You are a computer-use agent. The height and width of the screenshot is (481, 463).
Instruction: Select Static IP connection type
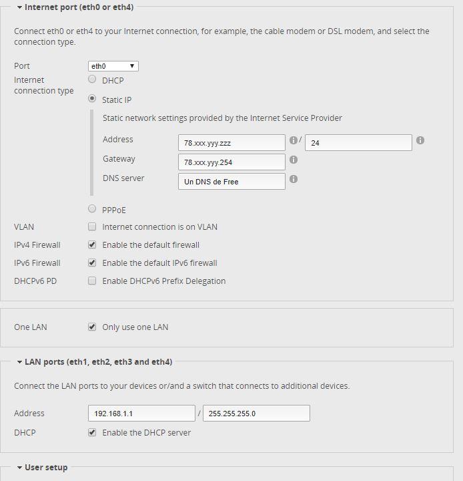pos(92,99)
